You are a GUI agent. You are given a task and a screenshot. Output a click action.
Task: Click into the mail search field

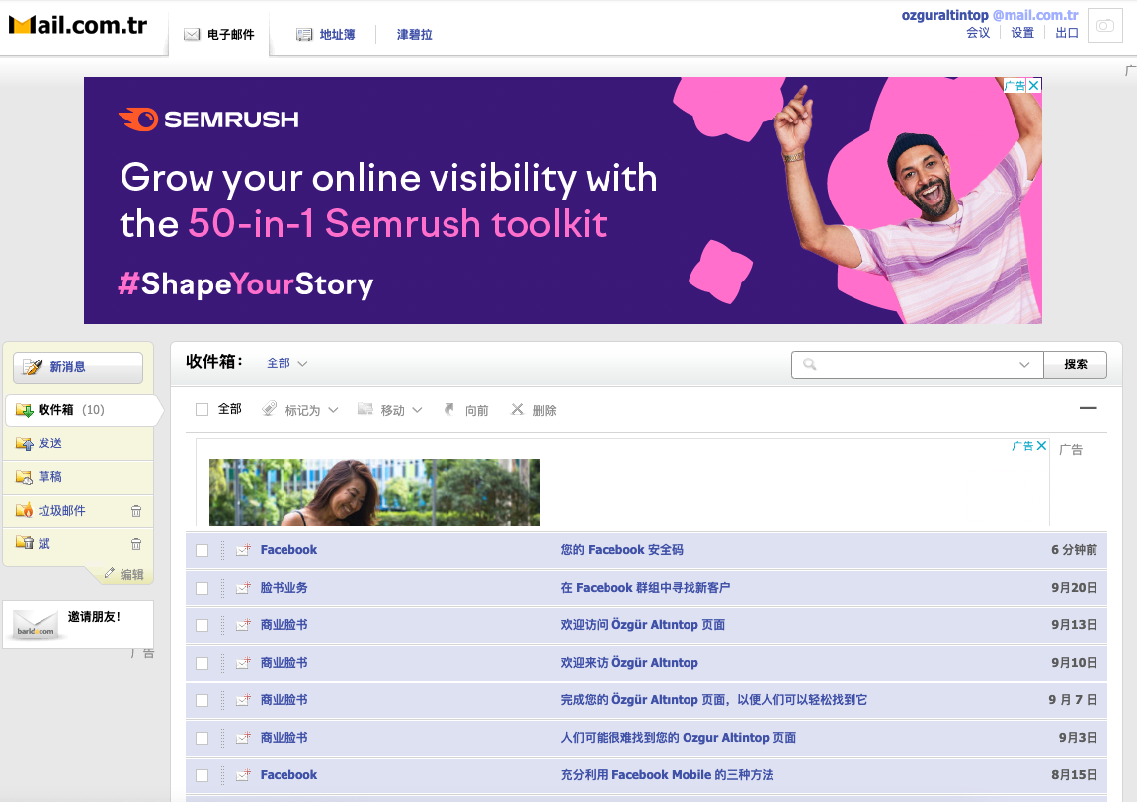click(x=914, y=364)
